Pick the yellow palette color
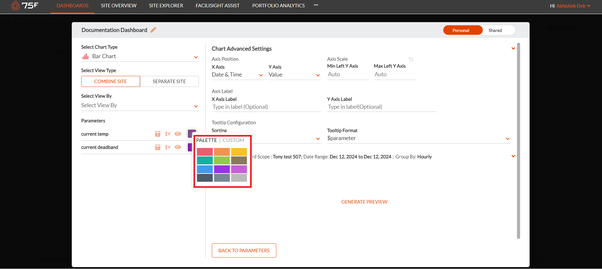The image size is (602, 269). click(x=239, y=152)
